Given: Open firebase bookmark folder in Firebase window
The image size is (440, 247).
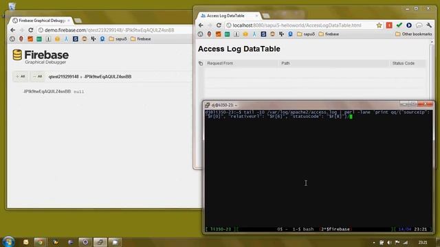Looking at the screenshot, I should [x=140, y=39].
